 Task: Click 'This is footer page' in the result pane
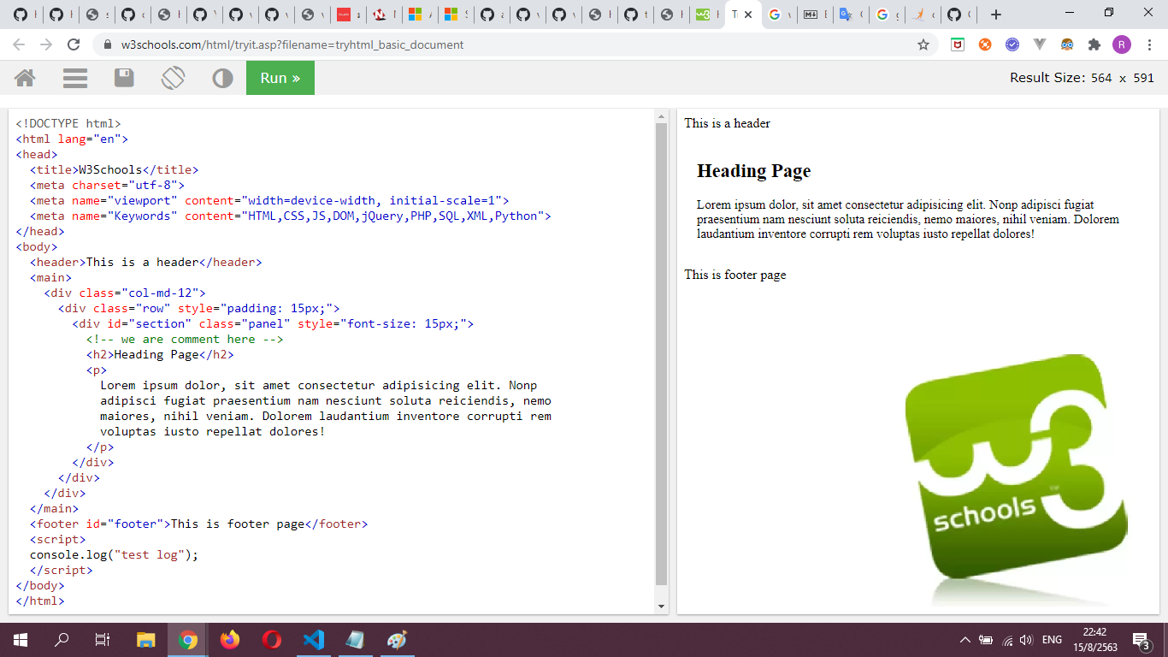(734, 275)
